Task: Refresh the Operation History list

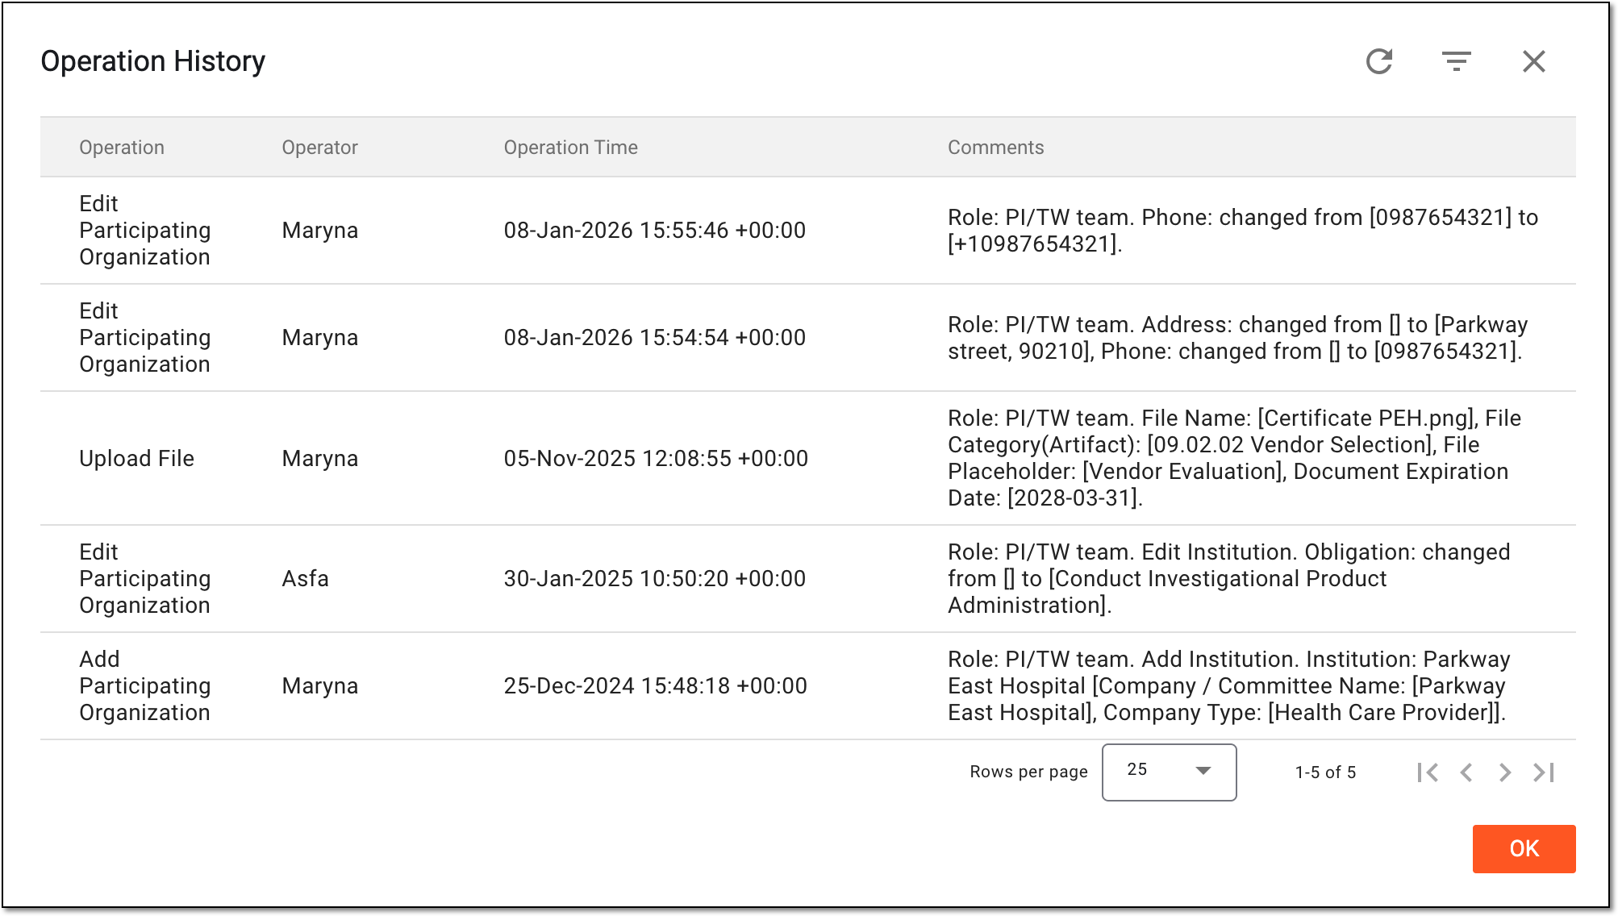Action: pyautogui.click(x=1379, y=61)
